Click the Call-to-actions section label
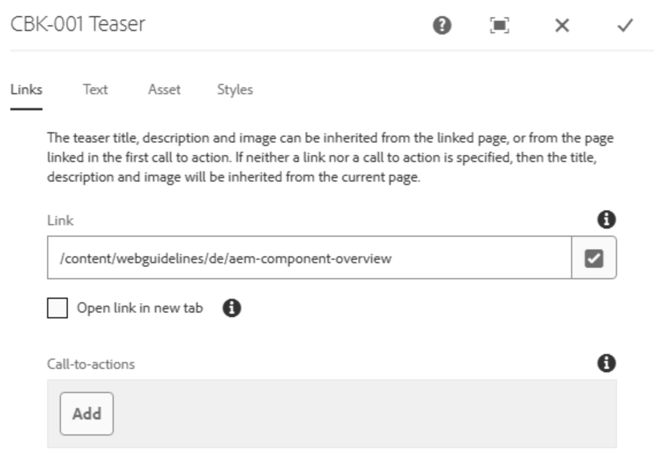Viewport: 663px width, 462px height. click(x=91, y=364)
